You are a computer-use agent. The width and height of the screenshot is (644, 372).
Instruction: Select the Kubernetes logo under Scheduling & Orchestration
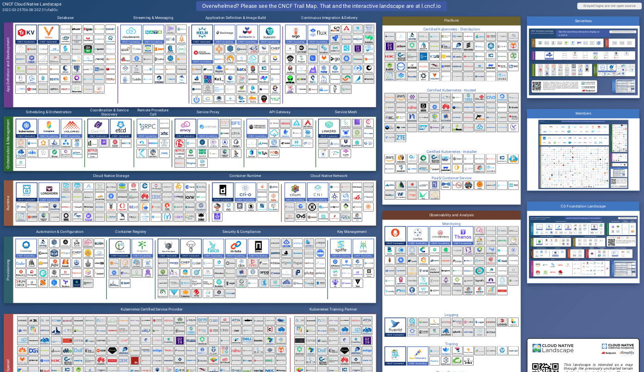coord(26,126)
